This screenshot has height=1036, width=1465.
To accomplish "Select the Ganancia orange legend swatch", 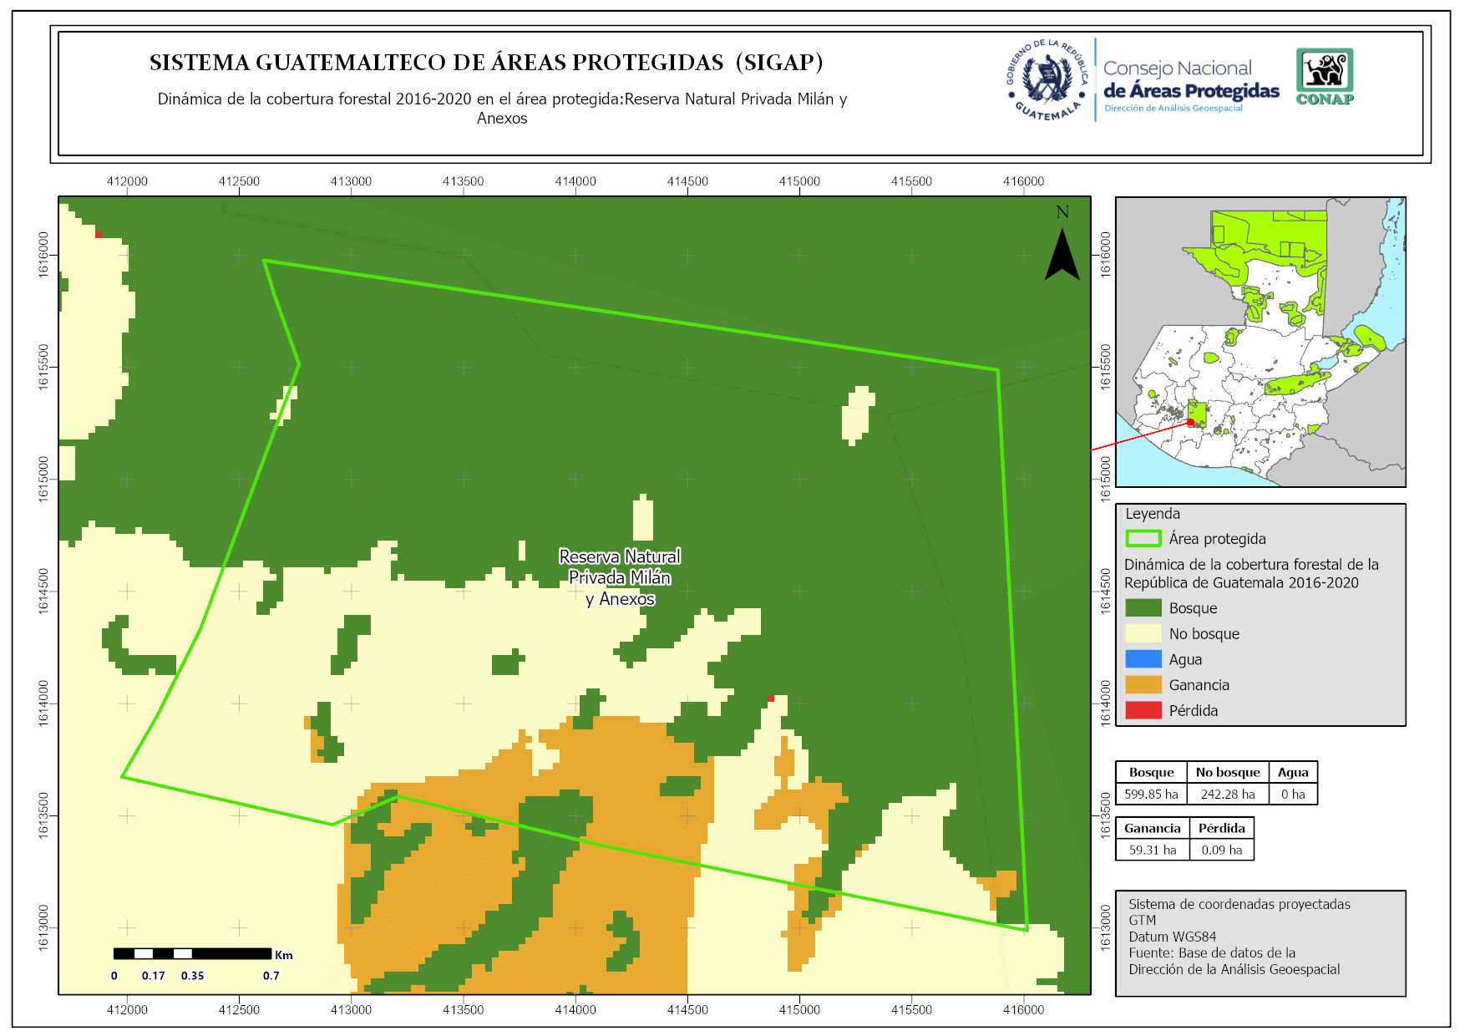I will [x=1143, y=685].
